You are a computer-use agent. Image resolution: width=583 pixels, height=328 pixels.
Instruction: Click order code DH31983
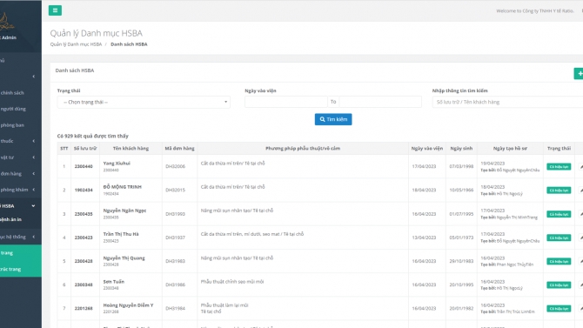(x=175, y=261)
